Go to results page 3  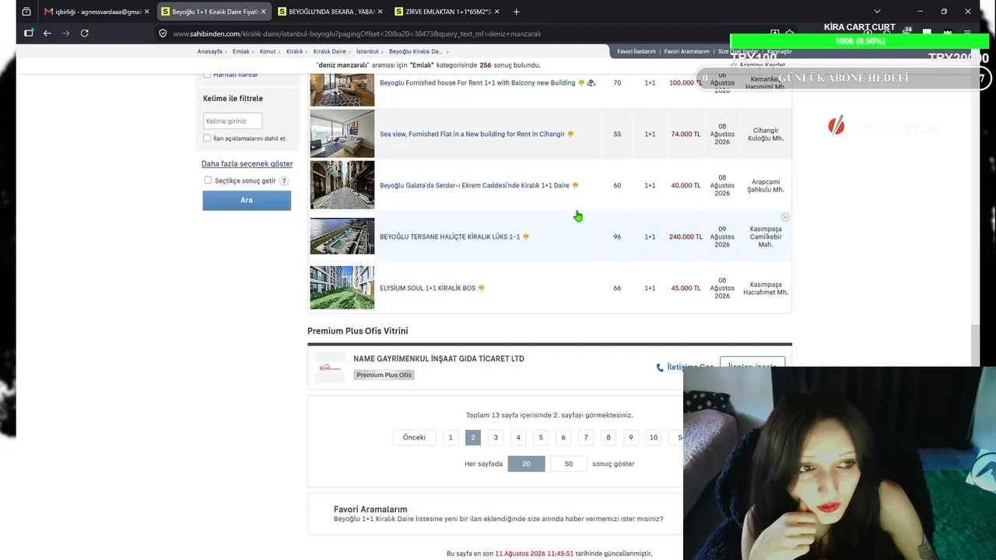pyautogui.click(x=496, y=437)
